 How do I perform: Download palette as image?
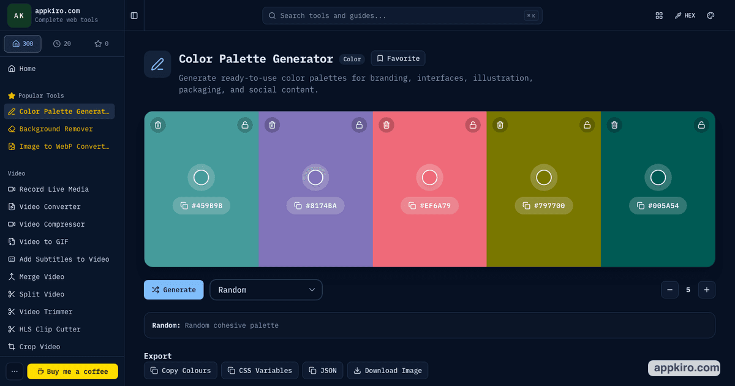388,371
